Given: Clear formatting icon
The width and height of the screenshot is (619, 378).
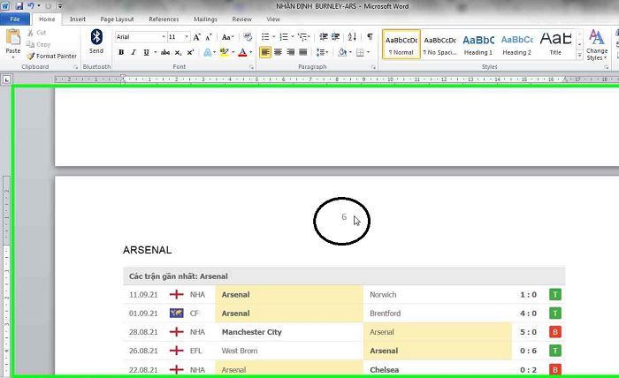Looking at the screenshot, I should tap(248, 37).
